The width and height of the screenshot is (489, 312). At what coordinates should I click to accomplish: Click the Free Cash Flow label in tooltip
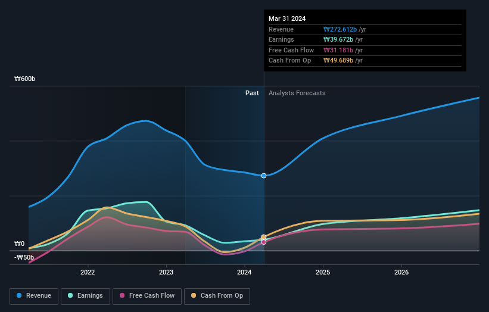pyautogui.click(x=291, y=50)
